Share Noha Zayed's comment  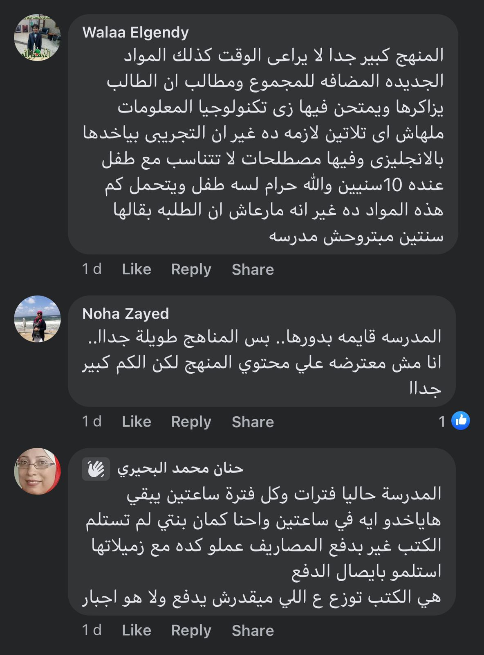[253, 422]
